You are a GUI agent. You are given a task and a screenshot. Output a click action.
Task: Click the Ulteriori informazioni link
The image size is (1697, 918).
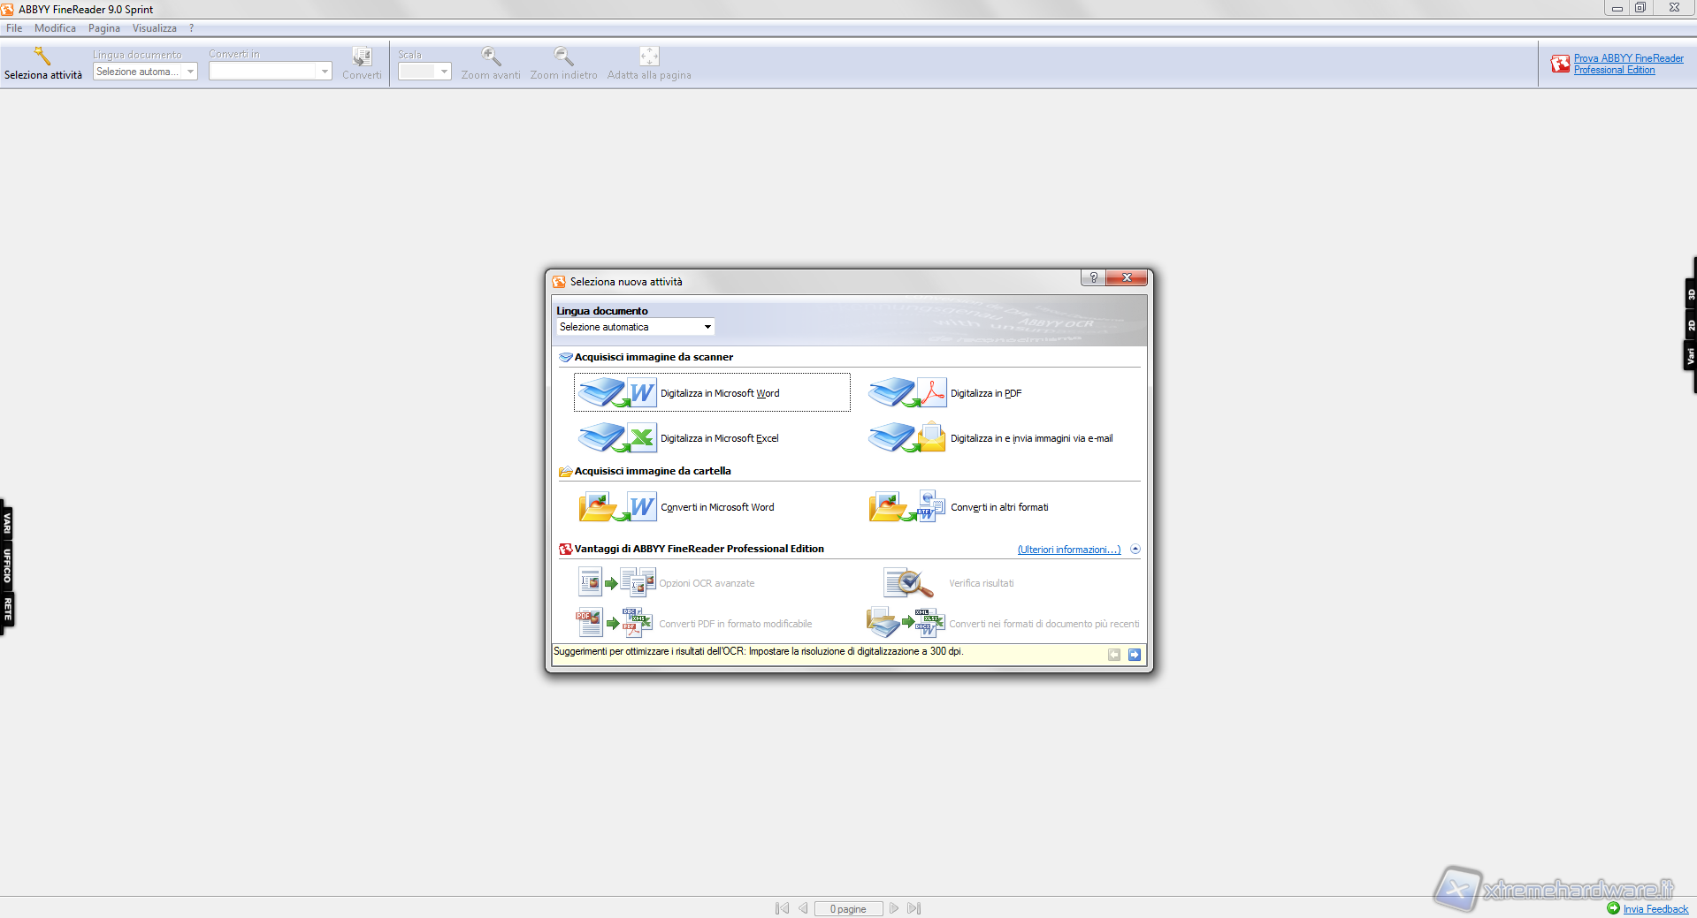(1068, 550)
